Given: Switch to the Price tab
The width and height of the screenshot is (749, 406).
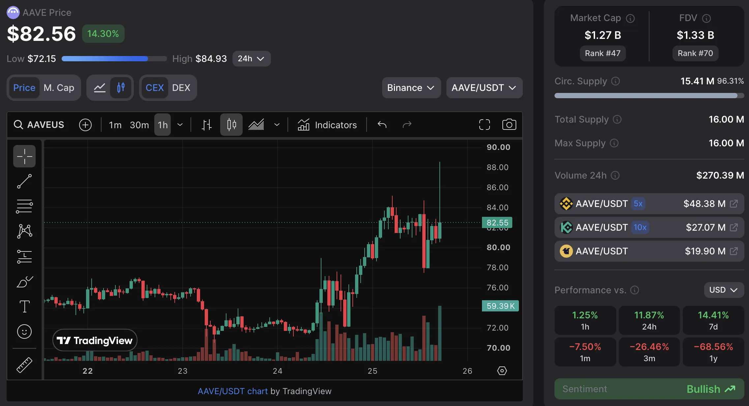Looking at the screenshot, I should 24,88.
